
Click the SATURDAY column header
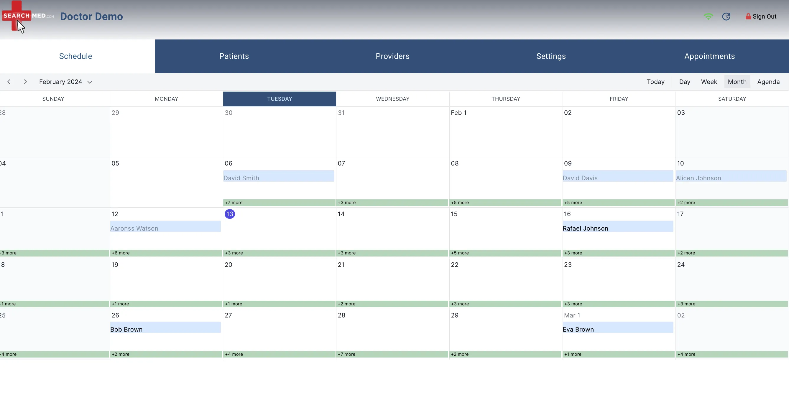click(x=732, y=99)
